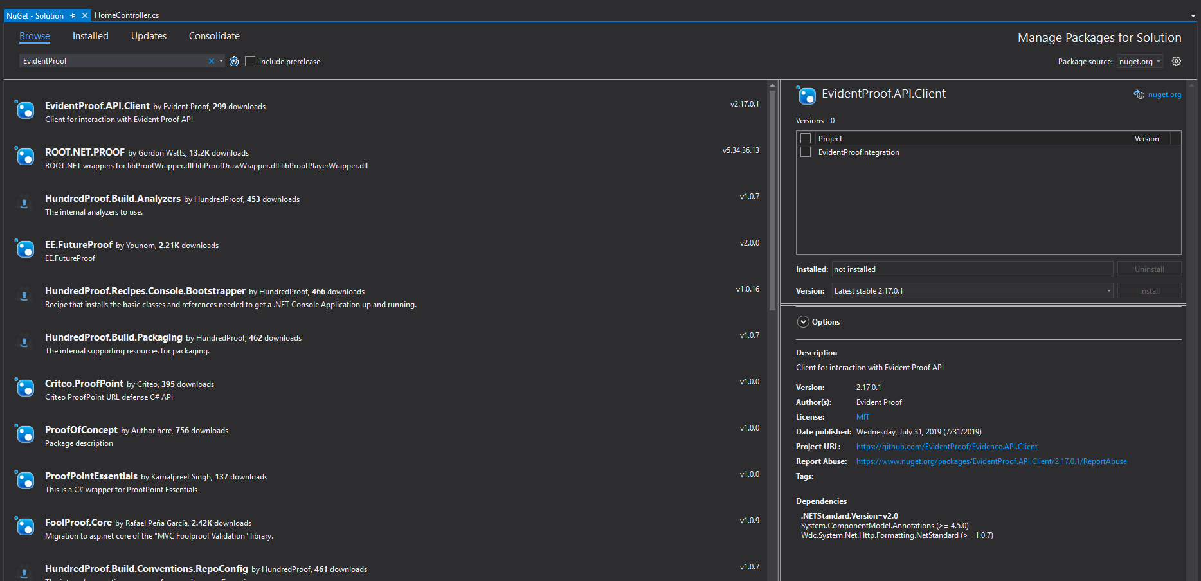This screenshot has width=1201, height=581.
Task: Click the package list vertical scrollbar
Action: click(x=772, y=199)
